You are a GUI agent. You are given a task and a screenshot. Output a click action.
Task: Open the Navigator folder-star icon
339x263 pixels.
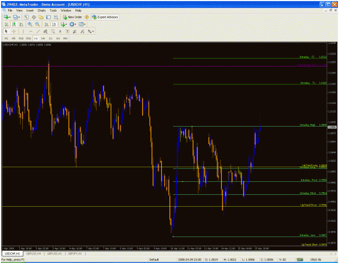click(41, 17)
